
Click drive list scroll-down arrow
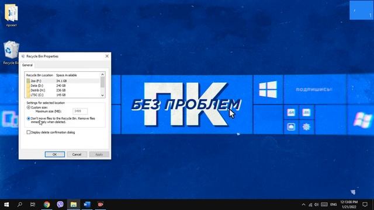coord(103,95)
